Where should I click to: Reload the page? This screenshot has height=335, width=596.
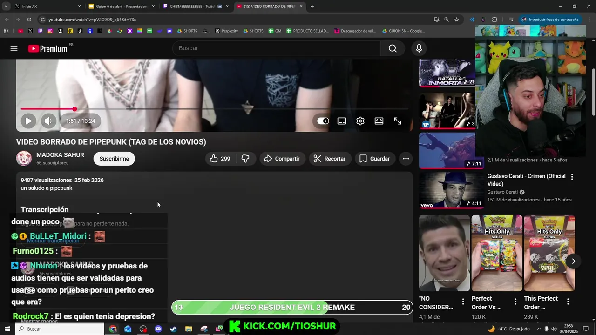coord(29,20)
